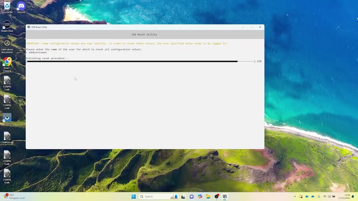The height and width of the screenshot is (201, 358).
Task: Open the second OneDrive cloud tray icon
Action: (x=313, y=197)
